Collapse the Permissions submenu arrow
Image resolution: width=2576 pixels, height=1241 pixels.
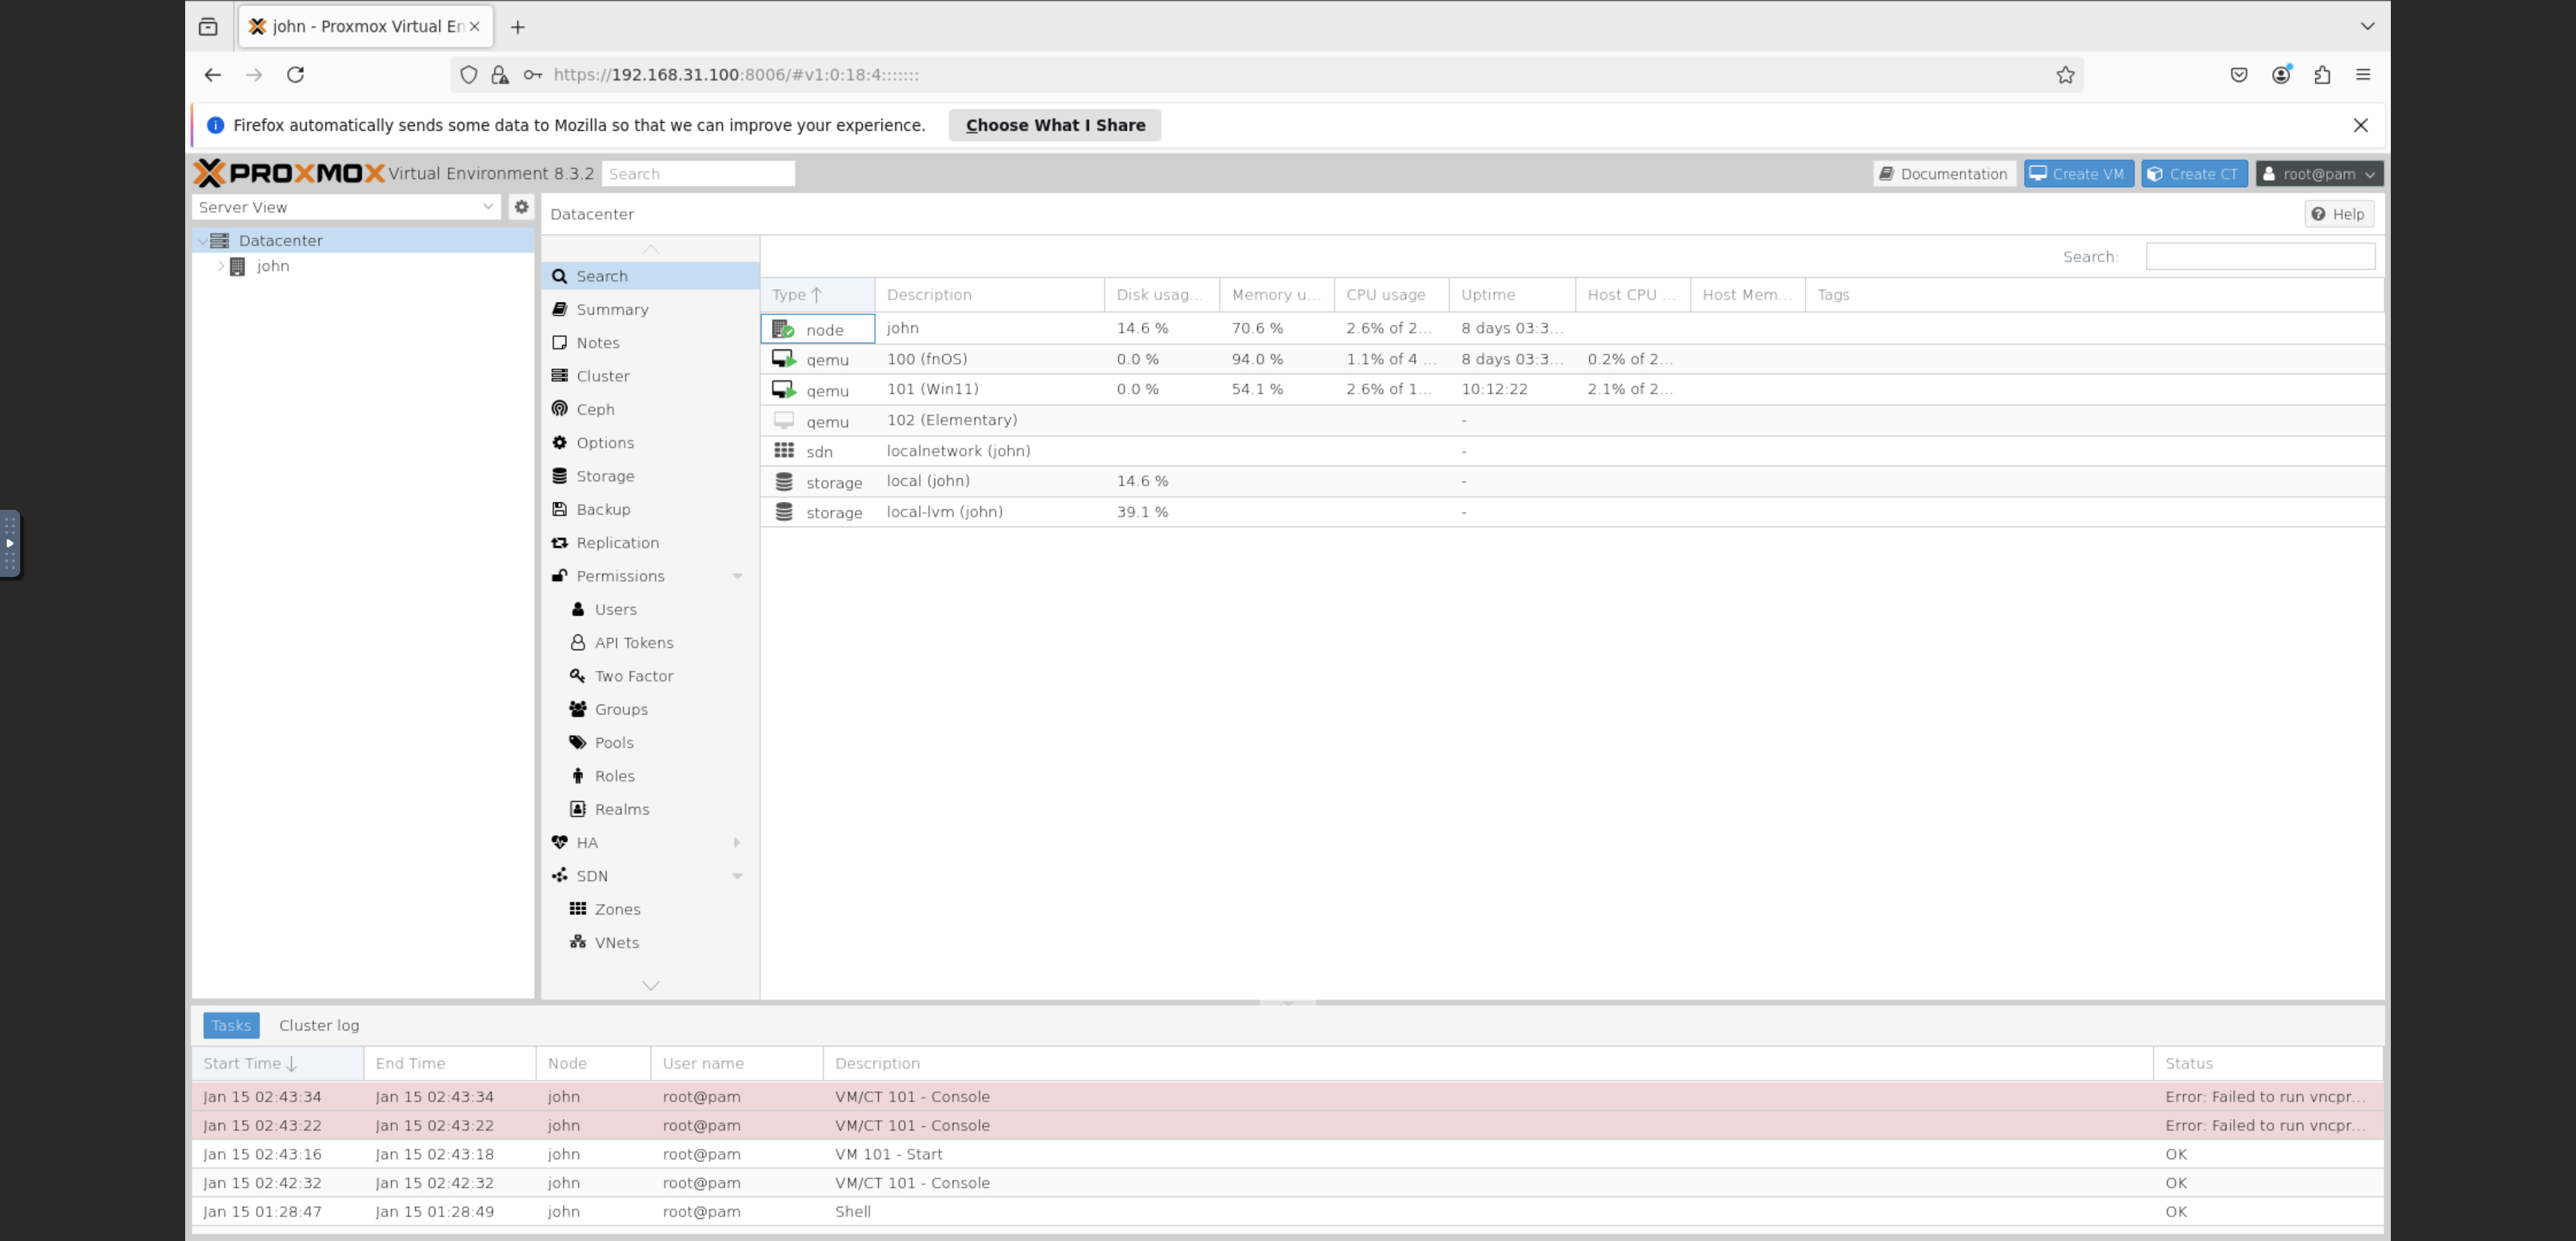(x=737, y=576)
